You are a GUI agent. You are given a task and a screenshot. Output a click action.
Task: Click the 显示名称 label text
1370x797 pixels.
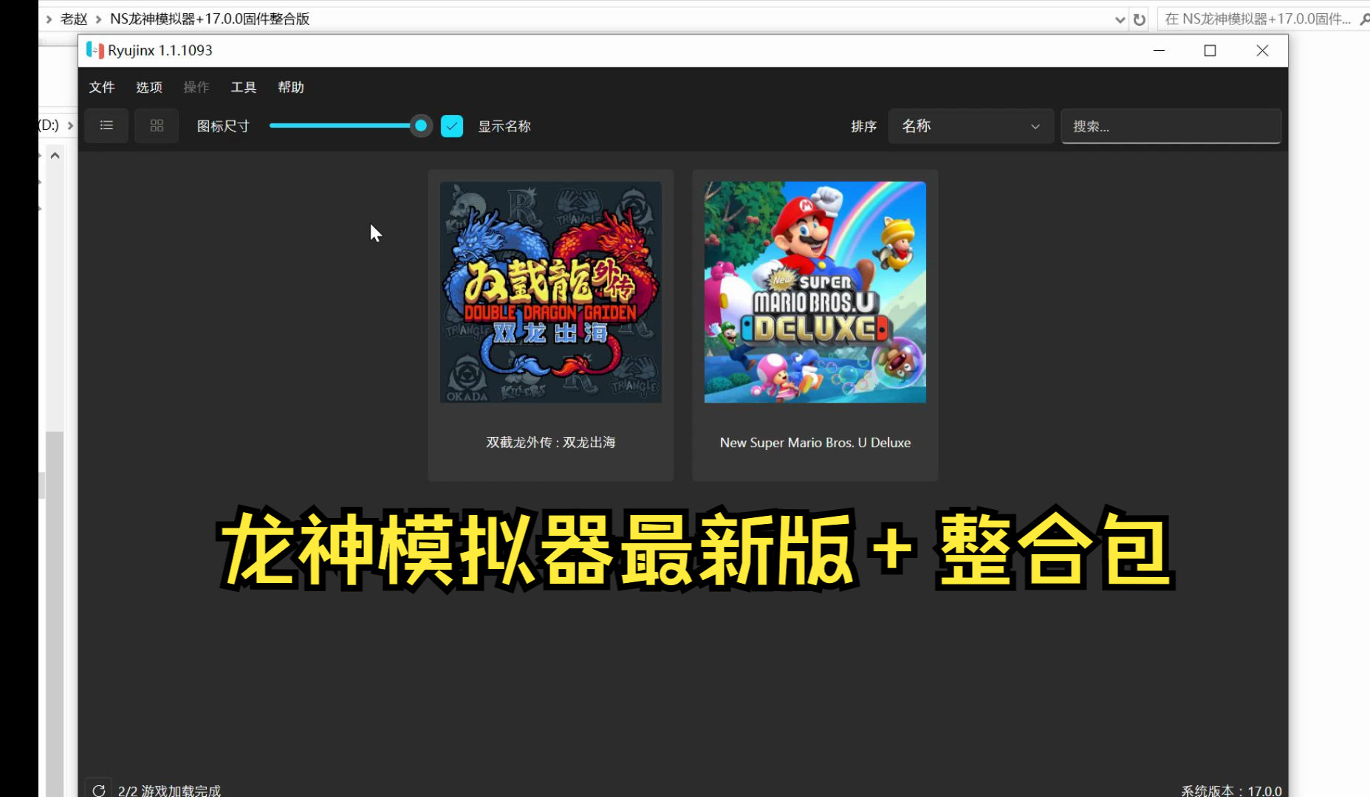tap(504, 126)
